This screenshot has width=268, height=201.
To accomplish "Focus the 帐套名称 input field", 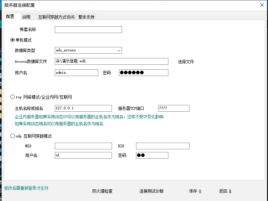I will click(88, 30).
